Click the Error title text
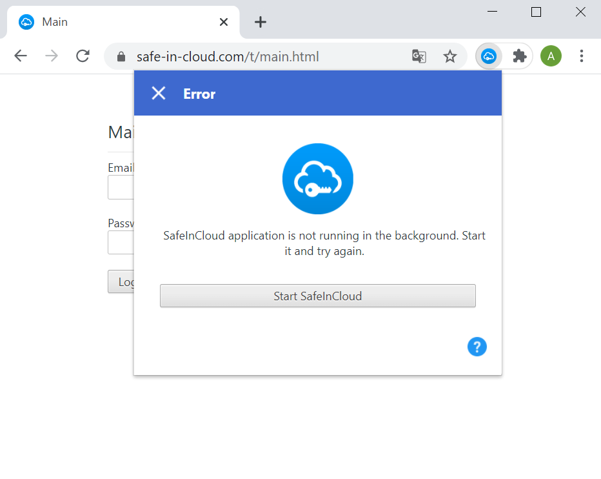Image resolution: width=601 pixels, height=479 pixels. tap(199, 94)
